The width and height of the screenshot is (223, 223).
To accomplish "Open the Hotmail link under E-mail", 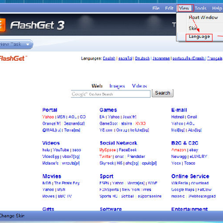I will 178,117.
